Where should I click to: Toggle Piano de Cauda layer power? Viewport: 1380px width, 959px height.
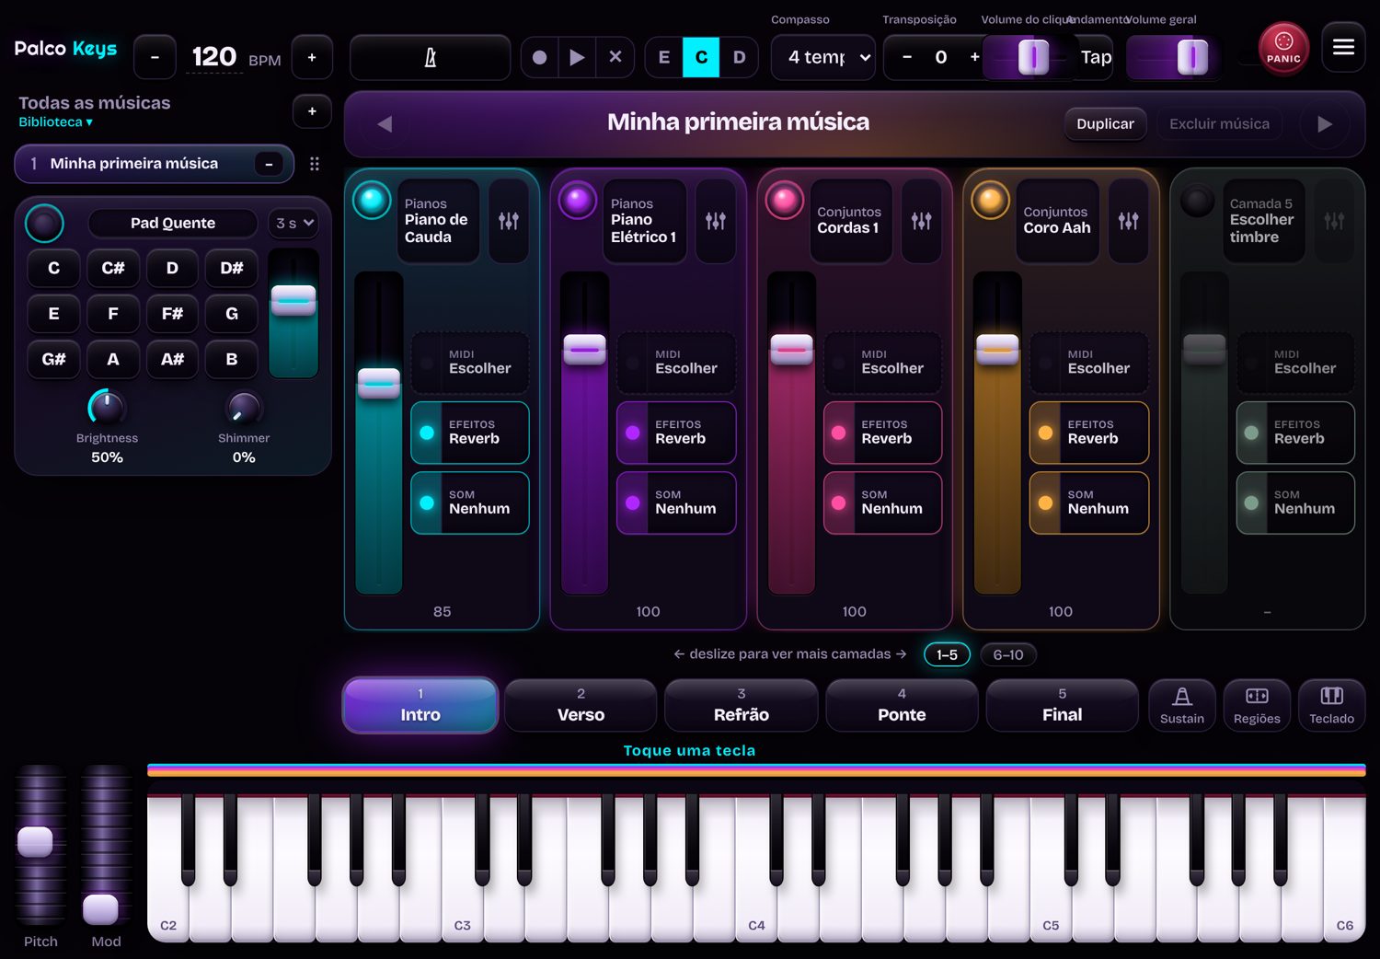pos(373,200)
